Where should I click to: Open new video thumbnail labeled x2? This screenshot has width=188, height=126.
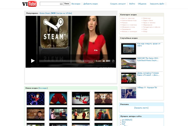coord(103,98)
